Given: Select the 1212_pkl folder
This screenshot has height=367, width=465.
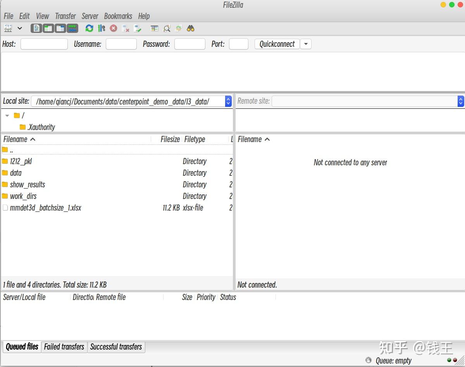Looking at the screenshot, I should (117, 161).
